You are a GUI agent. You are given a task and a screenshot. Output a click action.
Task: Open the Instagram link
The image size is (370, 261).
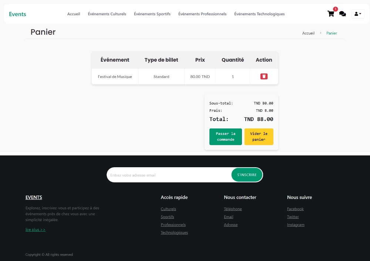(x=296, y=224)
